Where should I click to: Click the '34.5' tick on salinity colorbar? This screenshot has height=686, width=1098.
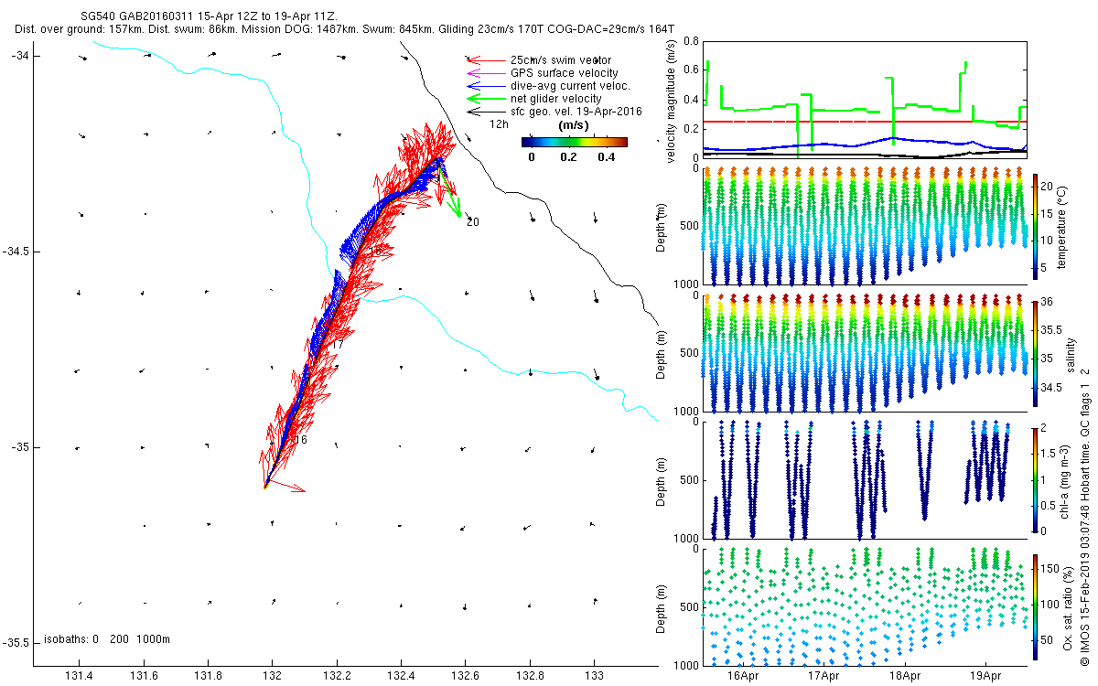click(x=1051, y=388)
